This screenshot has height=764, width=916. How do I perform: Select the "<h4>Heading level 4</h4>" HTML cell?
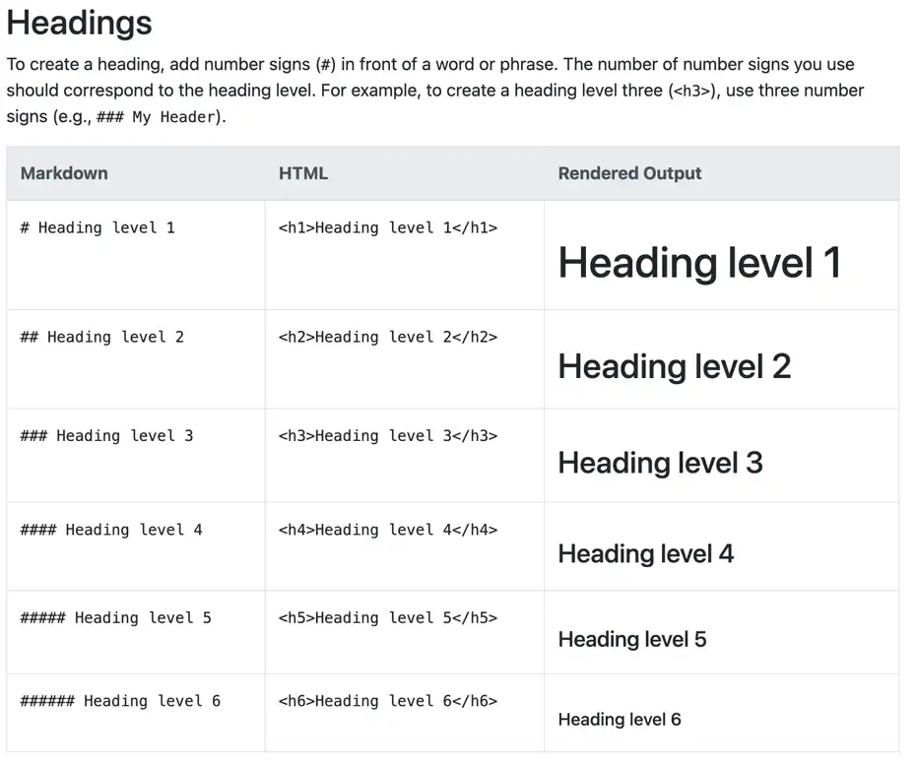(388, 530)
